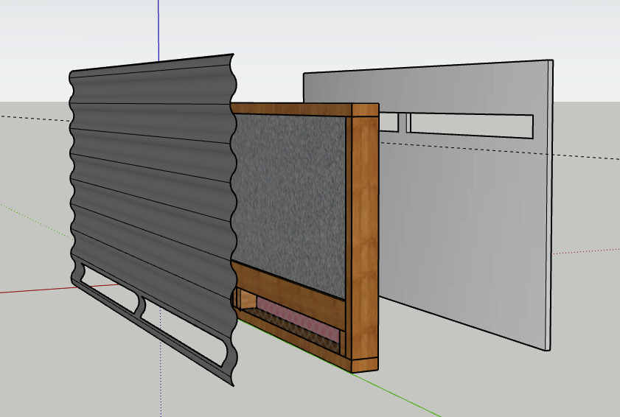Viewport: 620px width, 417px height.
Task: Select the small wooden block in frame bottom
Action: [248, 300]
